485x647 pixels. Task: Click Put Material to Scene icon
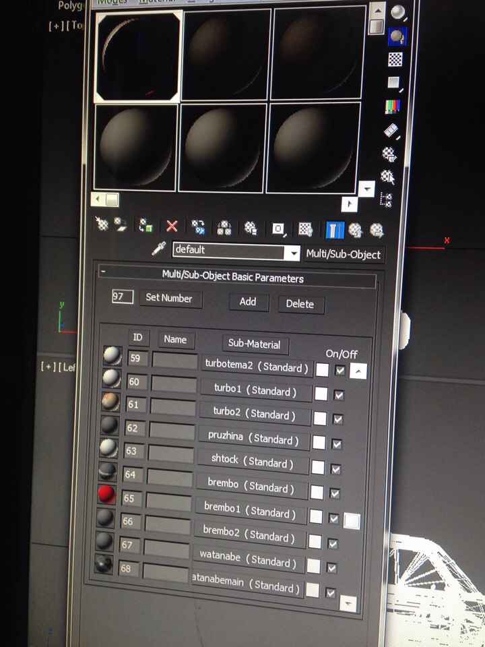(x=120, y=224)
